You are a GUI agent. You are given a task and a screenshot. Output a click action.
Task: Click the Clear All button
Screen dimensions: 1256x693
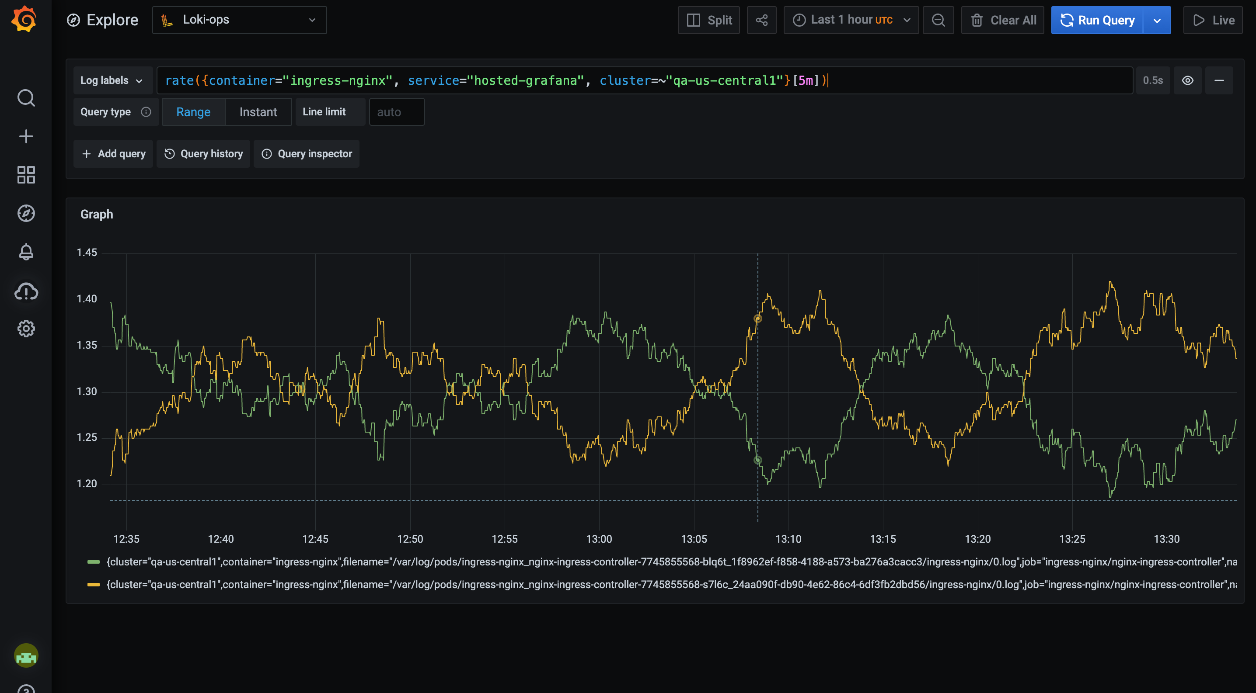(1002, 20)
